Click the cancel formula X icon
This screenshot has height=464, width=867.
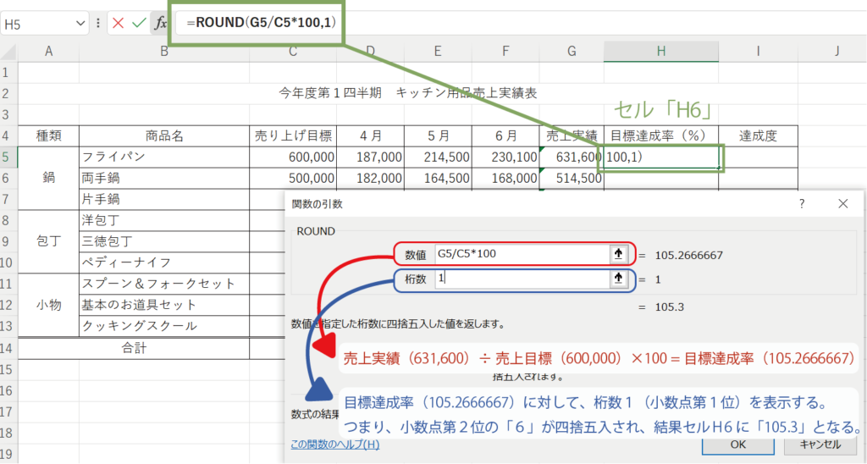118,24
